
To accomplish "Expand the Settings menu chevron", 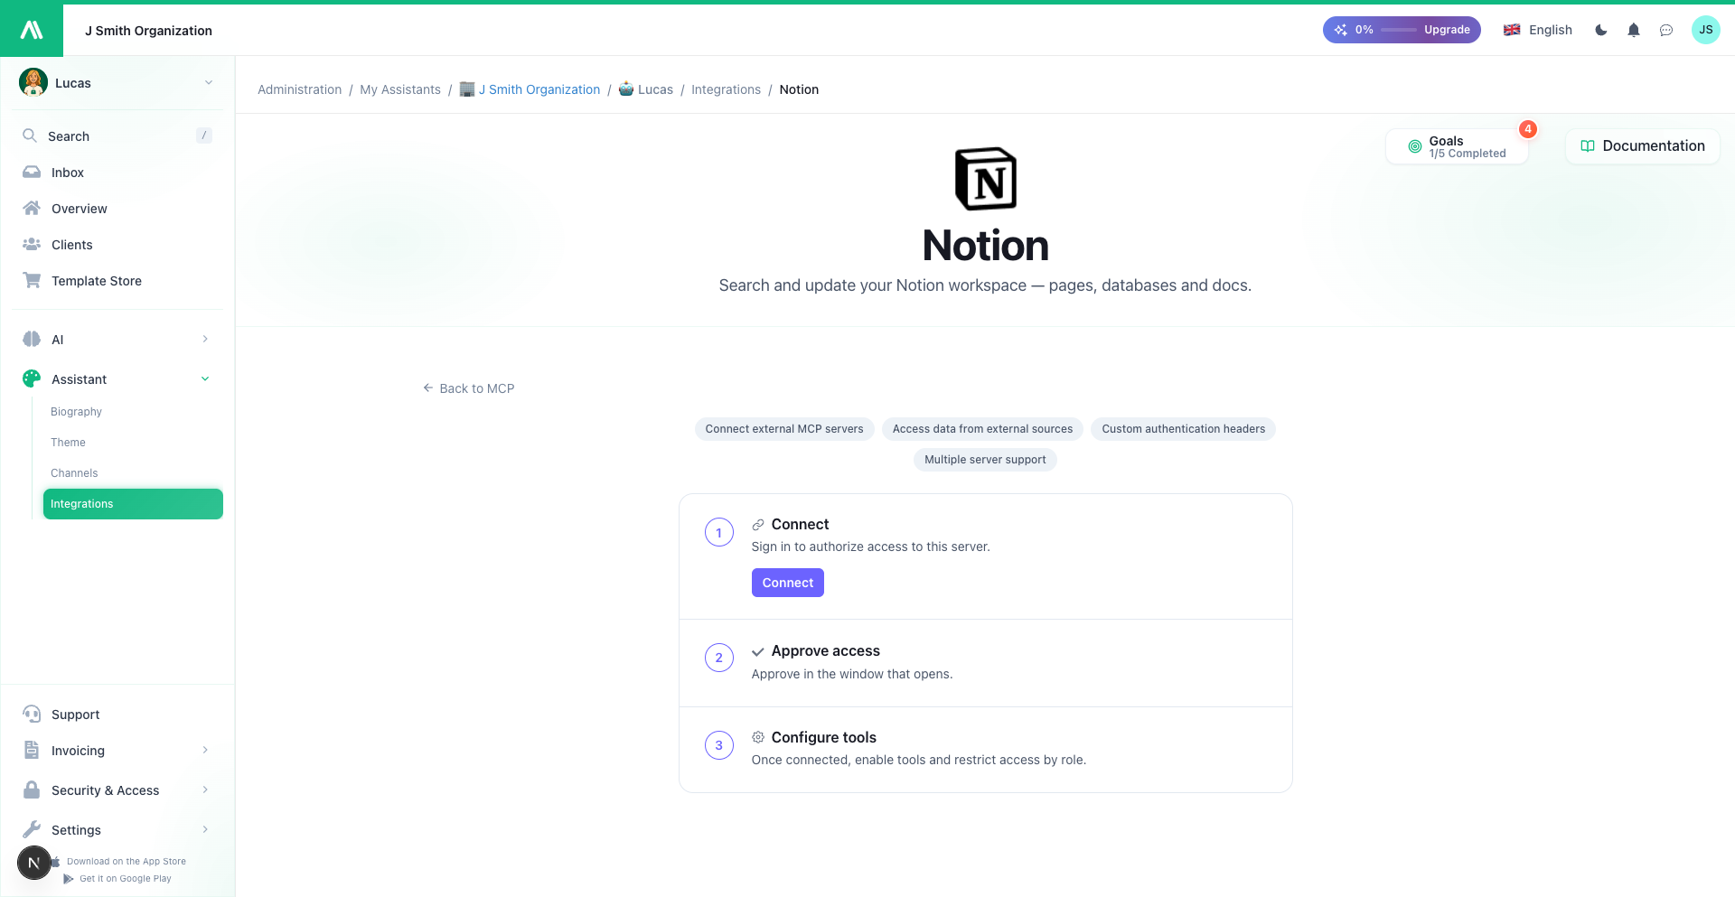I will click(x=205, y=829).
